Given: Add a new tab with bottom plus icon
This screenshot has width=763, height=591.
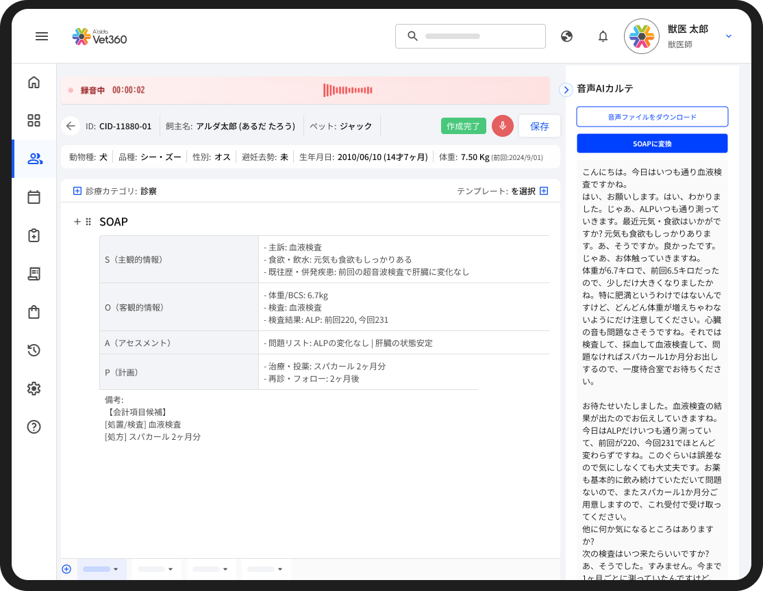Looking at the screenshot, I should tap(66, 568).
